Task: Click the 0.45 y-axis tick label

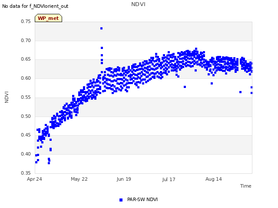Action: coord(26,135)
